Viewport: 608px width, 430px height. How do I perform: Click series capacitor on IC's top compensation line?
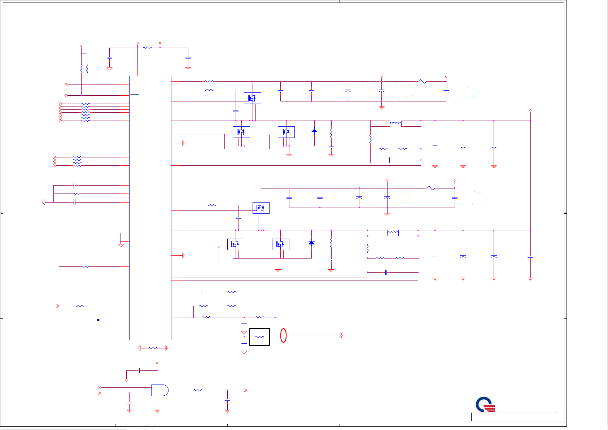[201, 292]
